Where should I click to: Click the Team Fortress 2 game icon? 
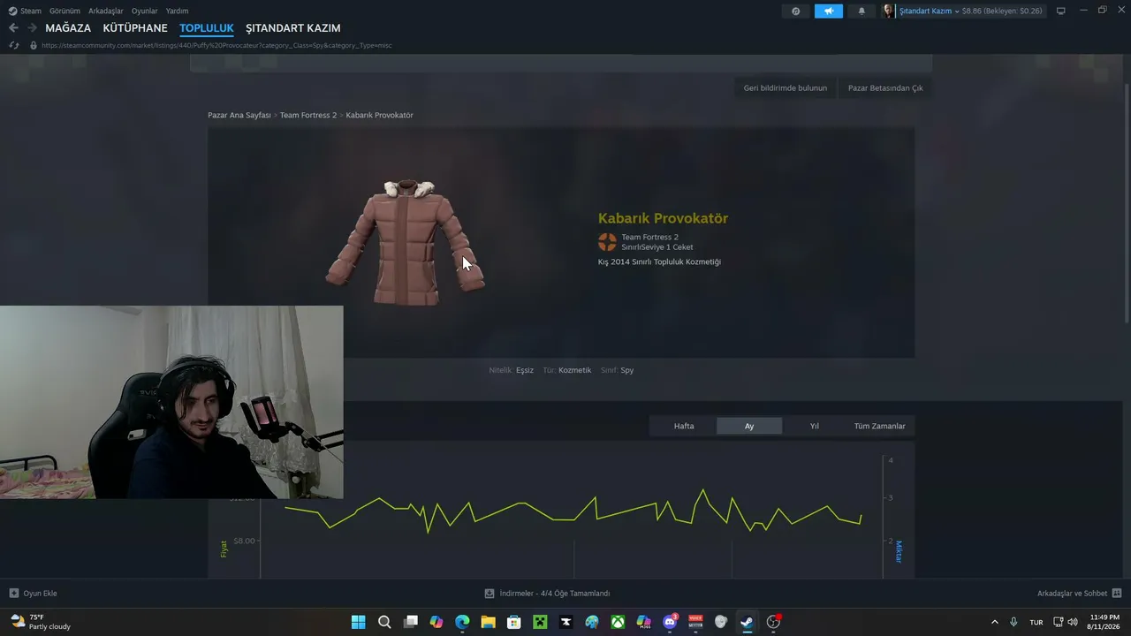coord(607,242)
